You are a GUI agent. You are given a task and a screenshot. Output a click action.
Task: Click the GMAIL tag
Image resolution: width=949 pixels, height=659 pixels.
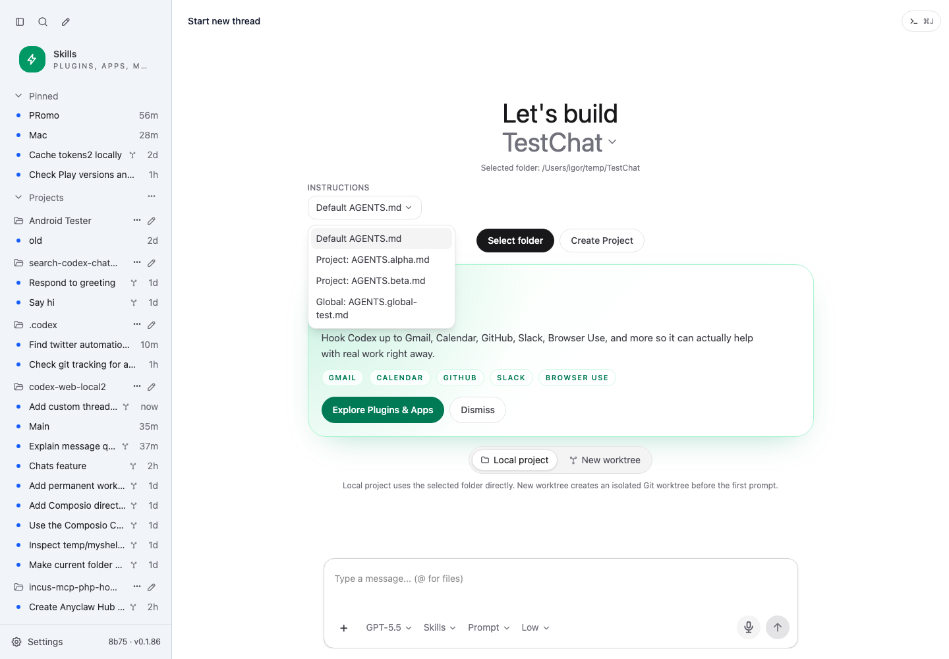[342, 378]
